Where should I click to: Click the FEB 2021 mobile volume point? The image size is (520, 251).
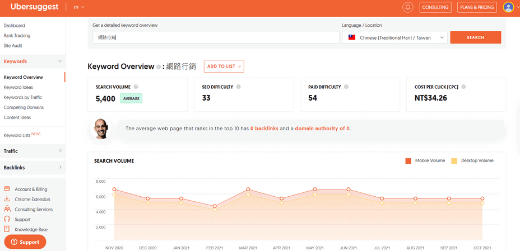click(215, 206)
